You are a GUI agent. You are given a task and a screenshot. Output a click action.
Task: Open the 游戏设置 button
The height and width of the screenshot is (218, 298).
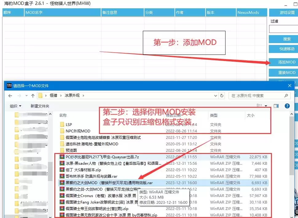(x=284, y=13)
